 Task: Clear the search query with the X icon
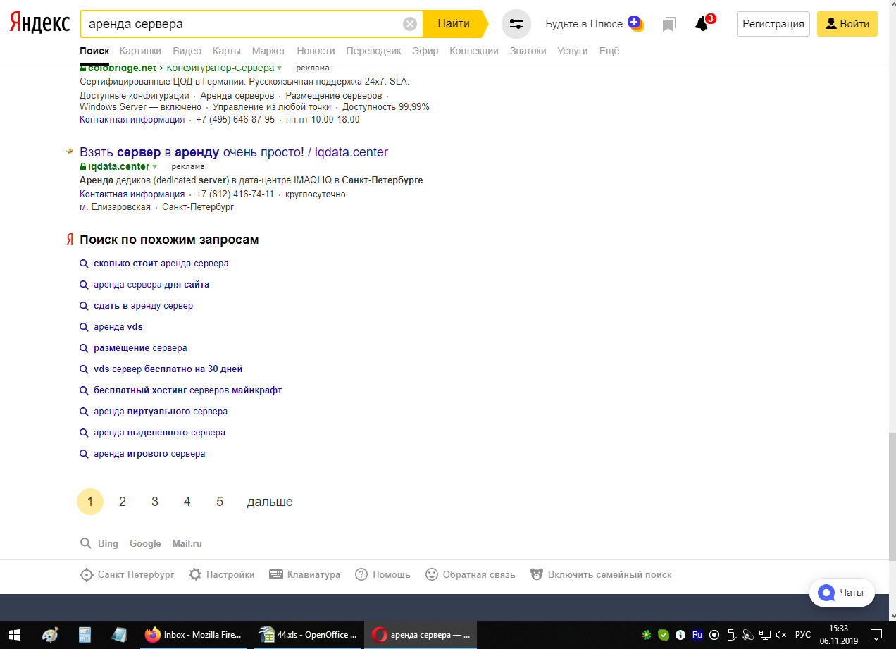click(x=410, y=24)
